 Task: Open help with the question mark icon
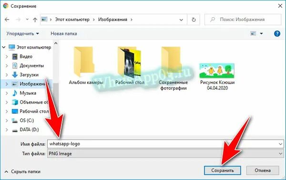click(x=277, y=33)
